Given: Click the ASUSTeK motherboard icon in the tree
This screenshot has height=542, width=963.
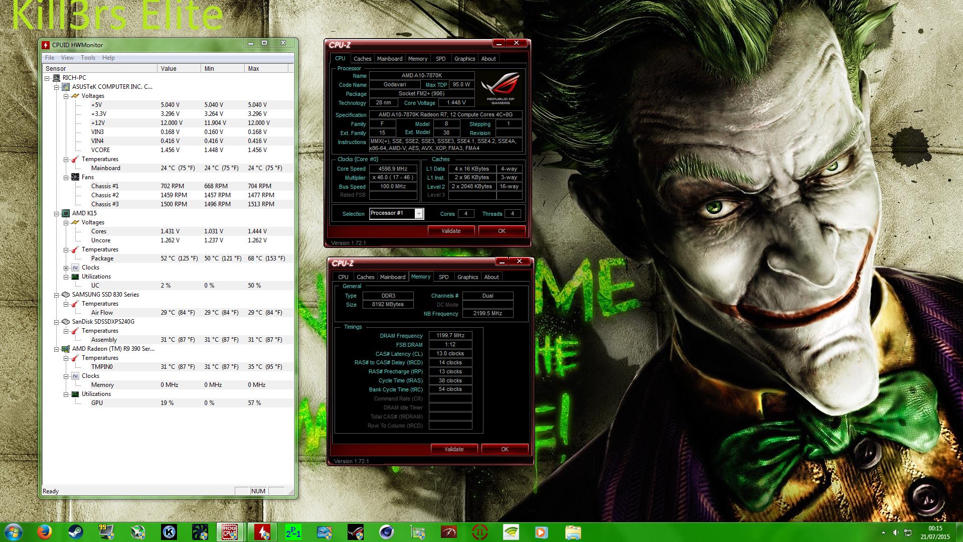Looking at the screenshot, I should 66,87.
